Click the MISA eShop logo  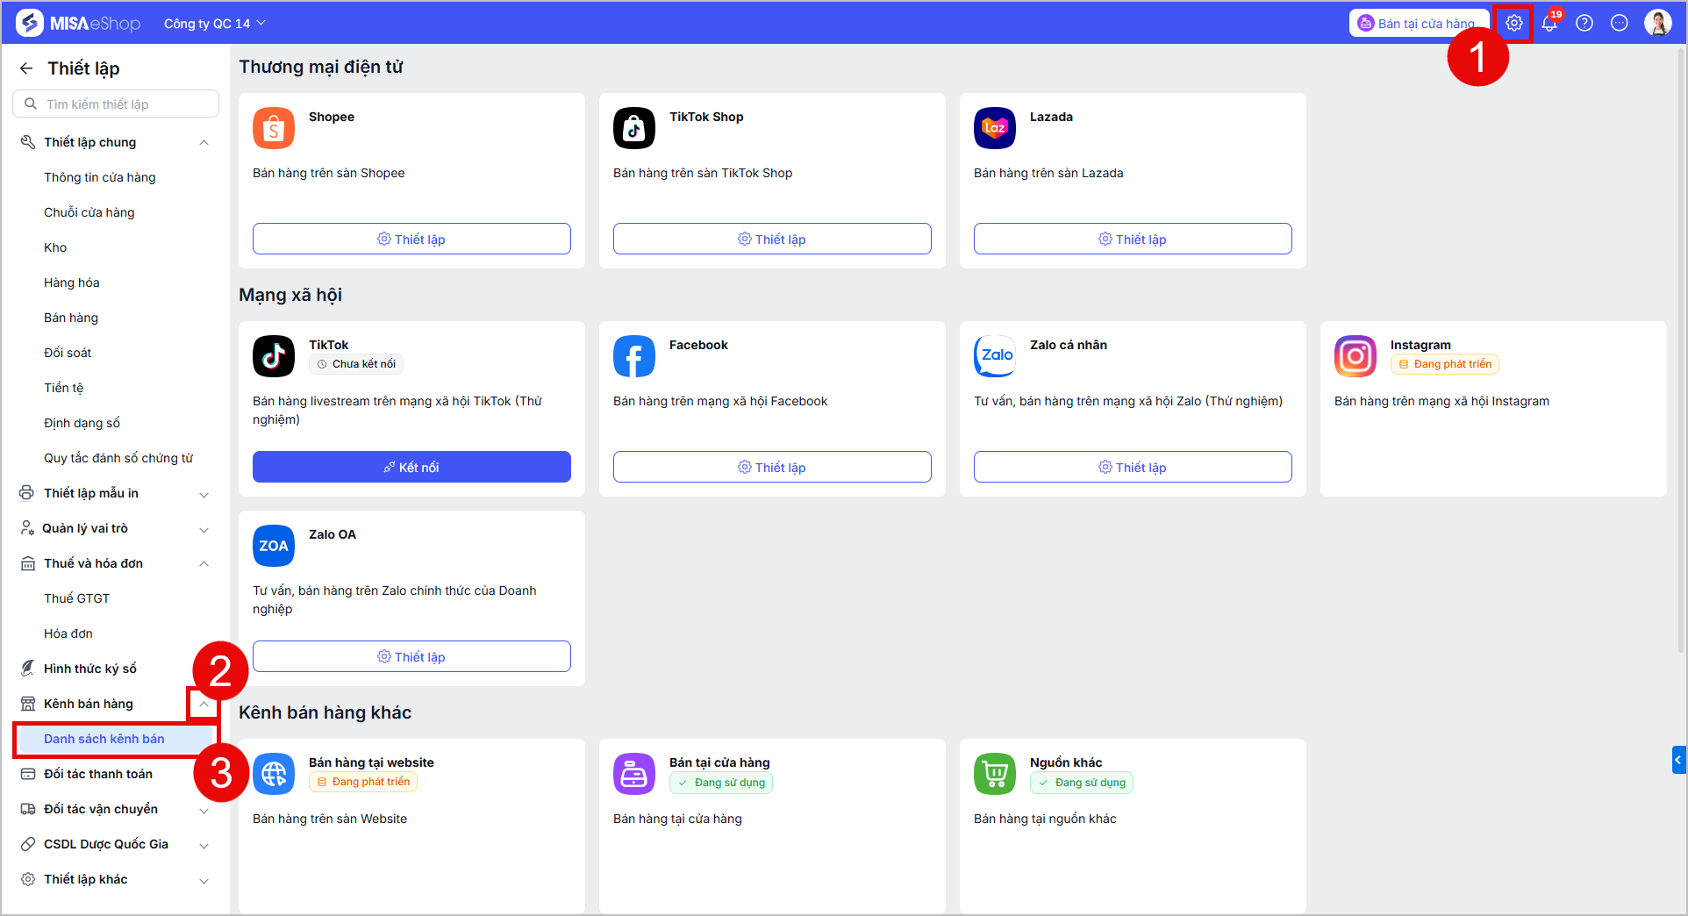[x=79, y=23]
